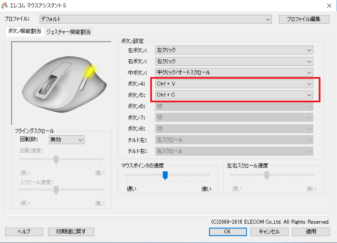337x243 pixels.
Task: Switch to the ボタン機能割当 tab
Action: (x=25, y=31)
